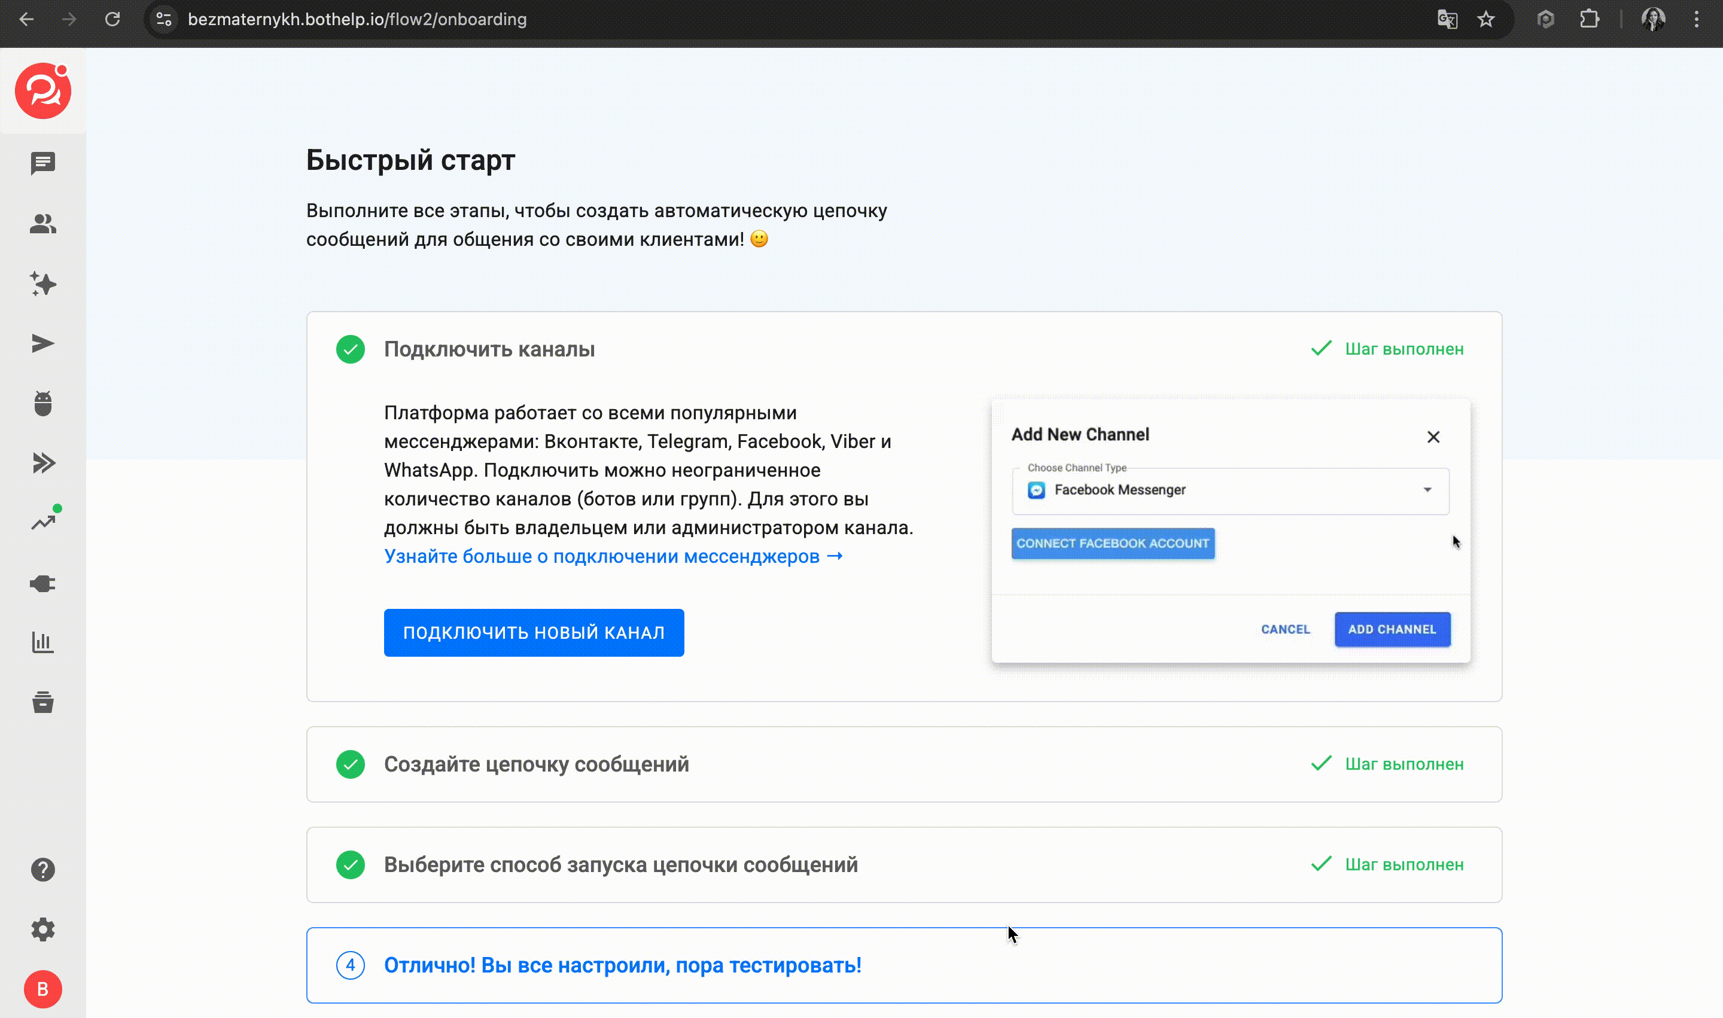1723x1018 pixels.
Task: Click green check beside Создайте цепочку сообщений
Action: 350,764
